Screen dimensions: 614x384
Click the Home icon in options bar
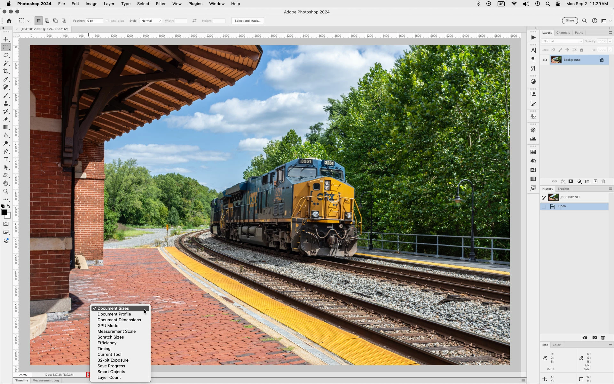click(9, 21)
